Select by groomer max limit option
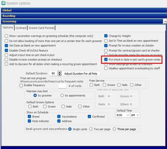The image size is (167, 149). point(35,95)
